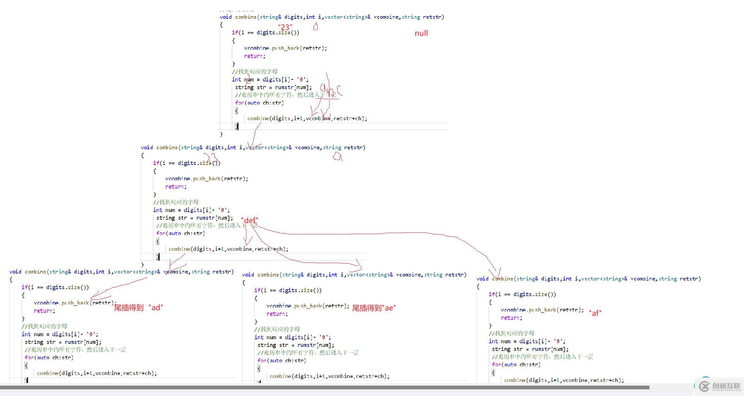
Task: Click the return statement in top function
Action: 254,56
